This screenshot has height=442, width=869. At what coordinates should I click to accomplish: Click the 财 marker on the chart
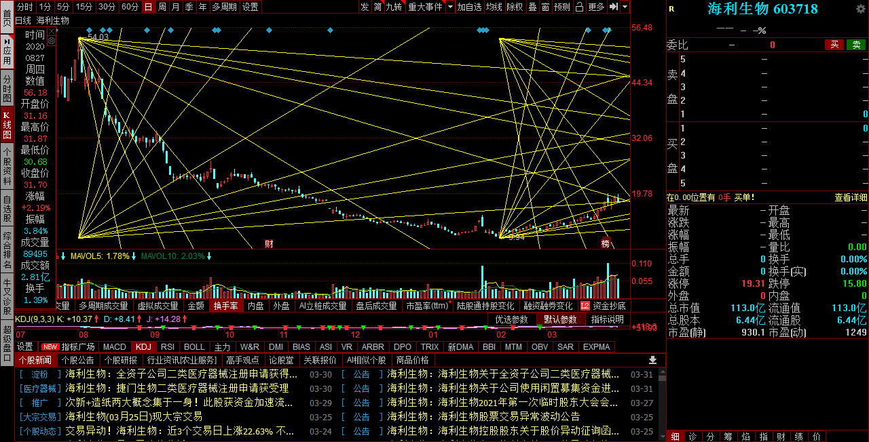pos(269,243)
